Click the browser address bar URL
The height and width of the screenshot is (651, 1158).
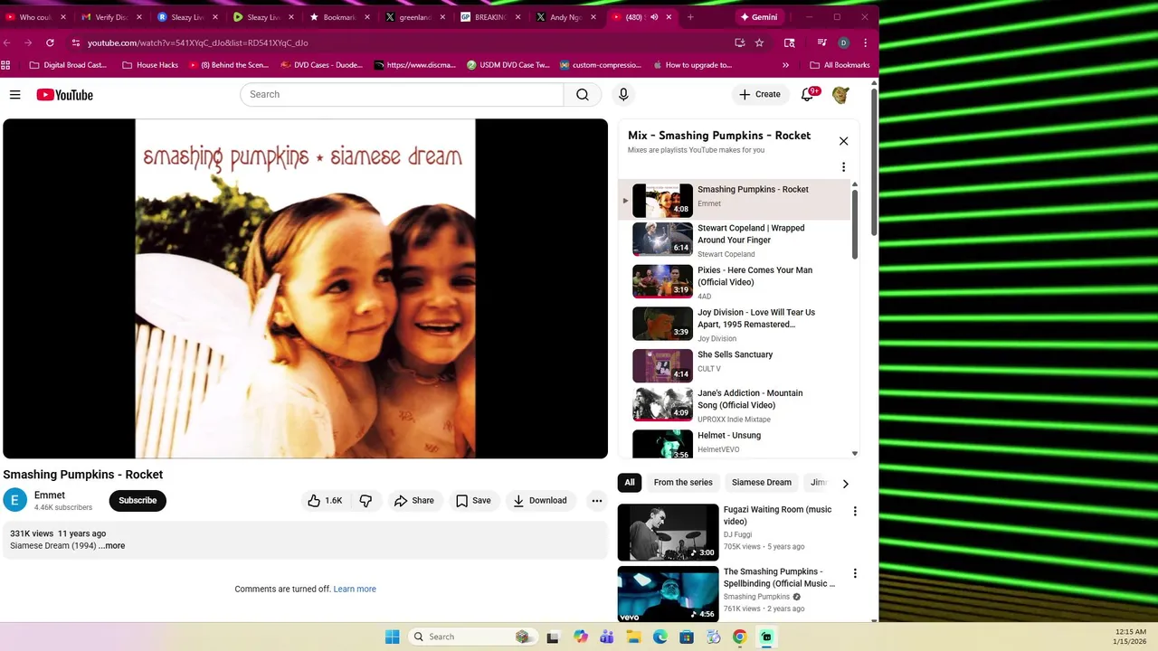coord(198,42)
